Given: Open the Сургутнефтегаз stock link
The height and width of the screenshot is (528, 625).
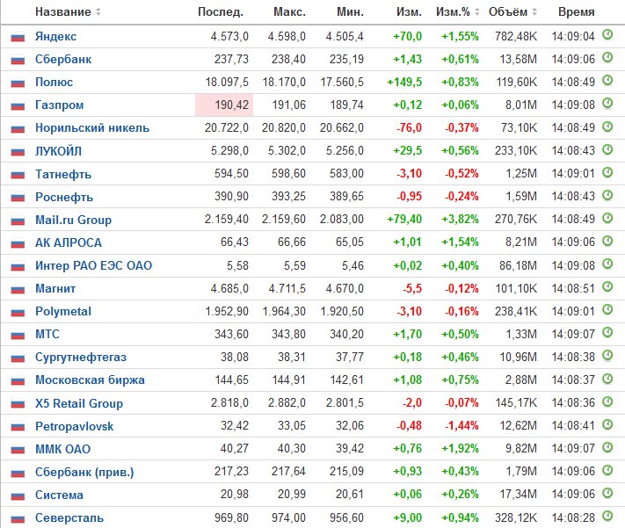Looking at the screenshot, I should click(81, 357).
